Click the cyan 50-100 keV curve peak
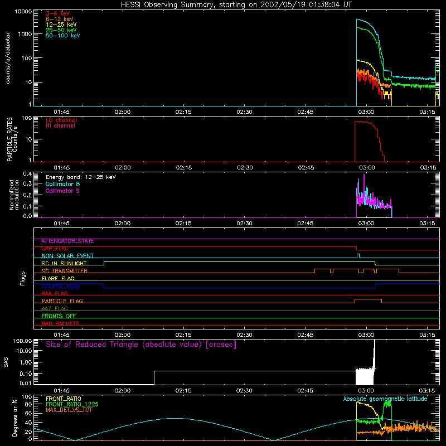This screenshot has width=446, height=446. pos(359,20)
